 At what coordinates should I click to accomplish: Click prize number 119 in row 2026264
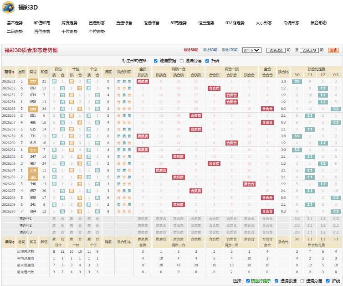[x=33, y=171]
